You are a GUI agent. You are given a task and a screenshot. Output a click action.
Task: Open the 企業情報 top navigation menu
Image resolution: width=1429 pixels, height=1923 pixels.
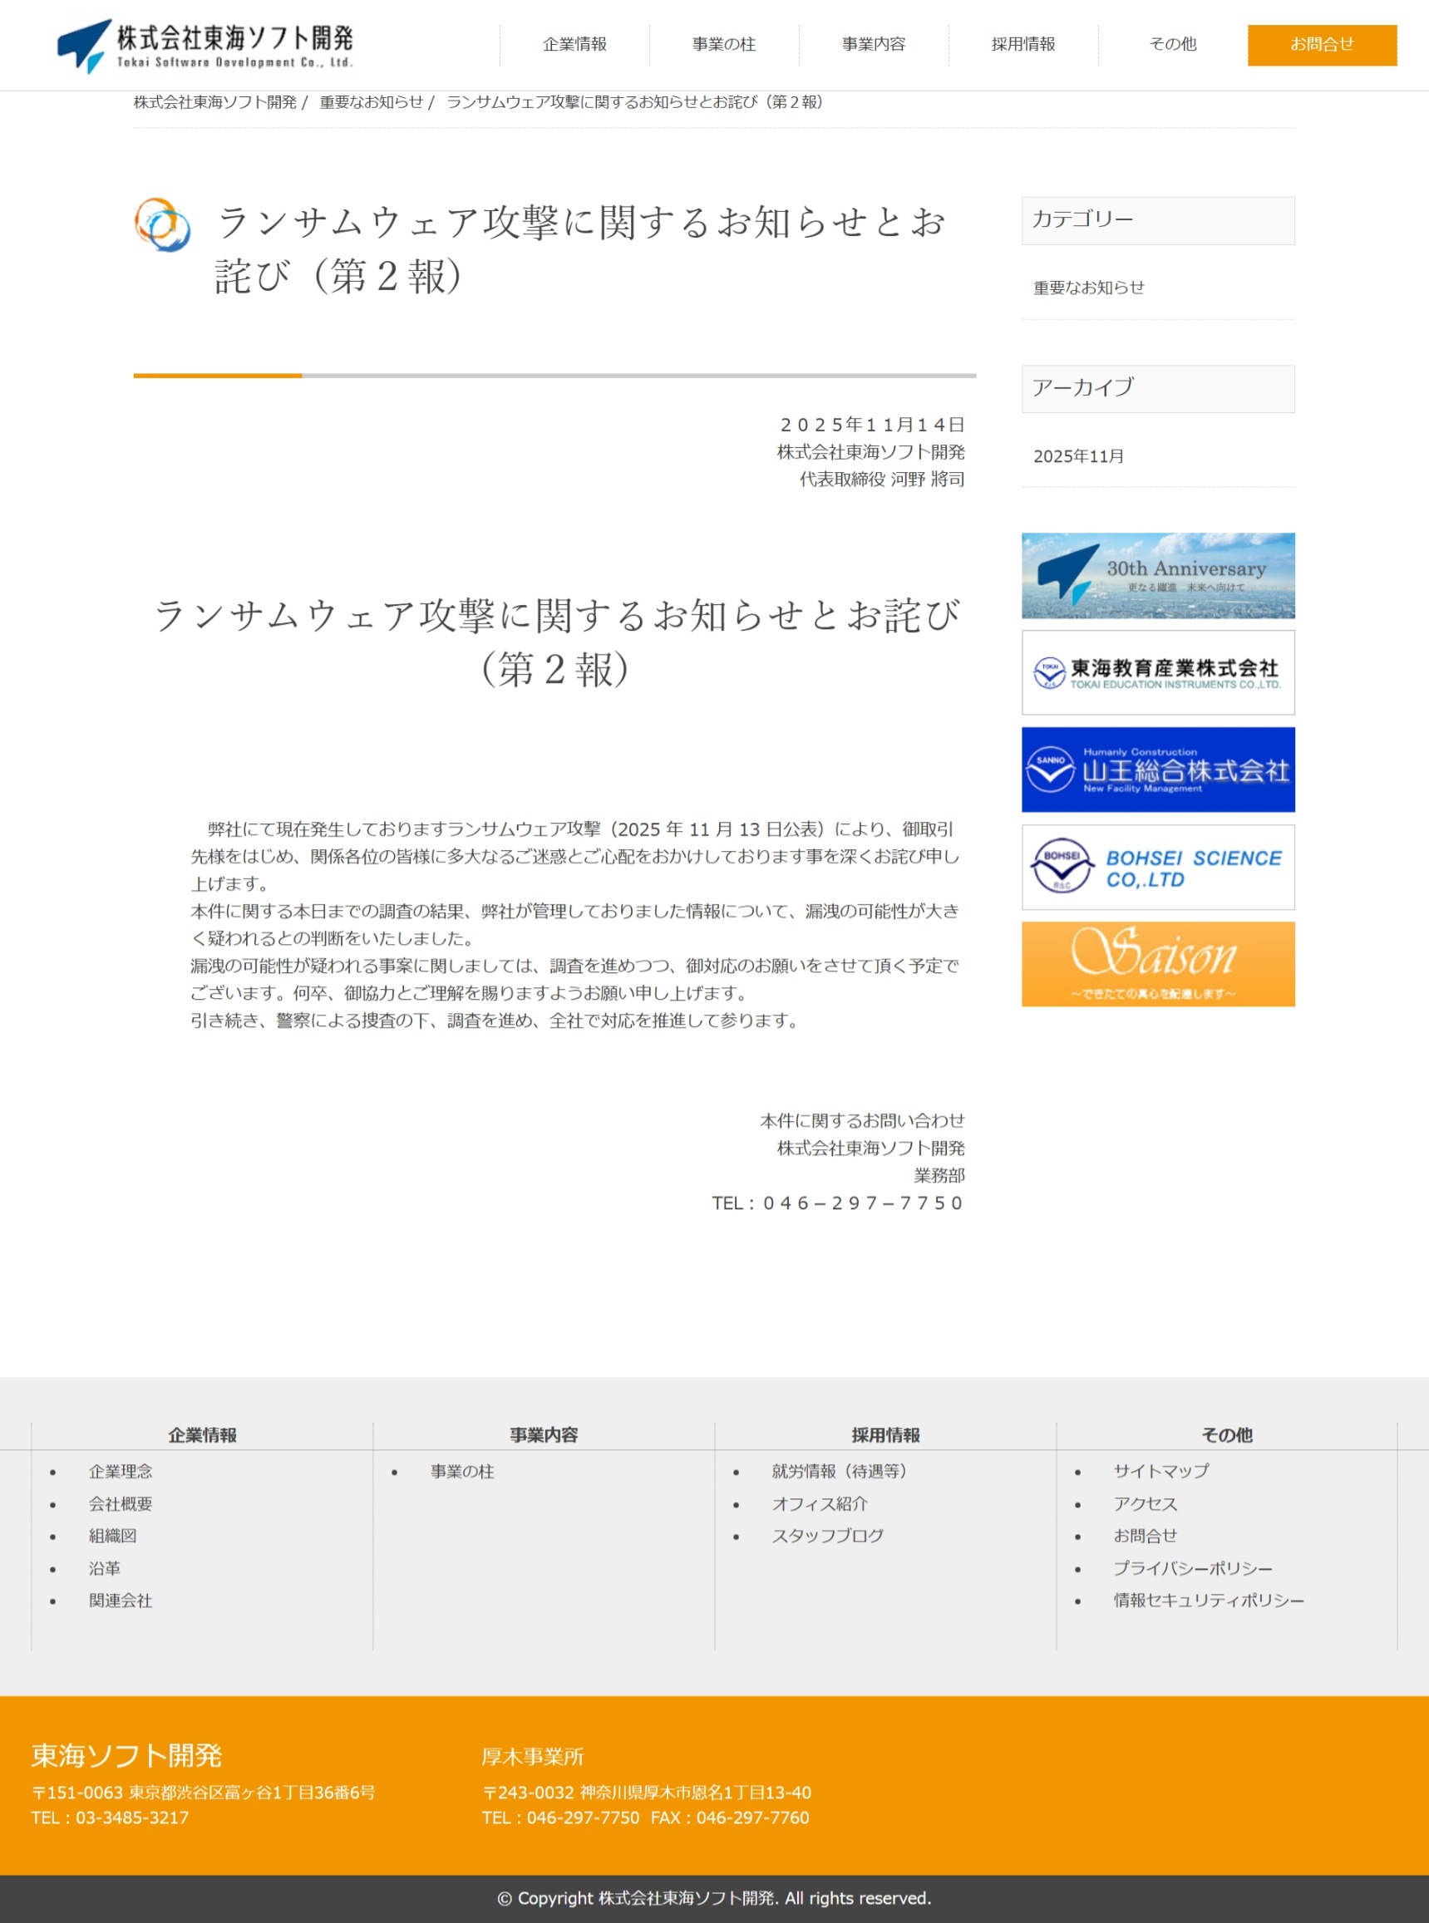click(x=574, y=44)
